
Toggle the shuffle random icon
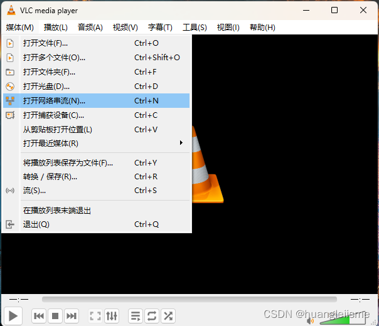[x=168, y=315]
